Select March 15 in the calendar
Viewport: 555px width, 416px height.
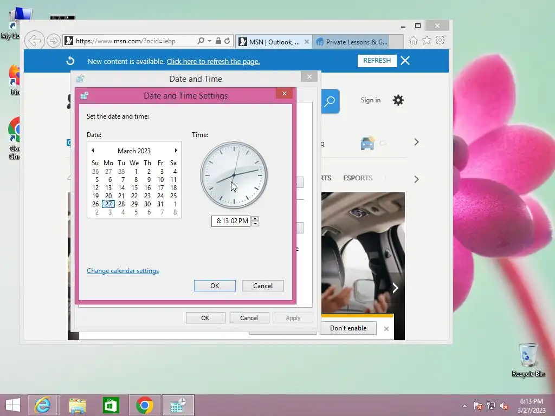134,188
